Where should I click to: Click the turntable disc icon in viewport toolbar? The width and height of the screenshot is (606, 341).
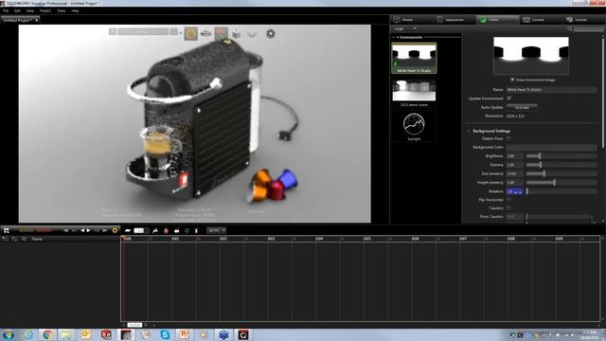coord(206,34)
